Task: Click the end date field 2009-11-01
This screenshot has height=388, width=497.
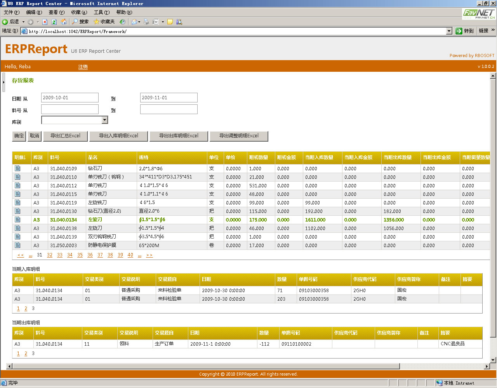Action: 169,98
